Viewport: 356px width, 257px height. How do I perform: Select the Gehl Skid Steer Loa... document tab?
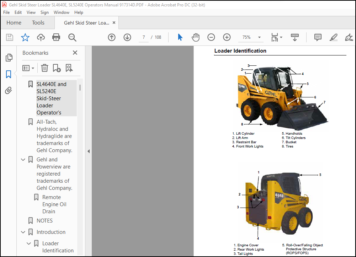click(x=86, y=23)
